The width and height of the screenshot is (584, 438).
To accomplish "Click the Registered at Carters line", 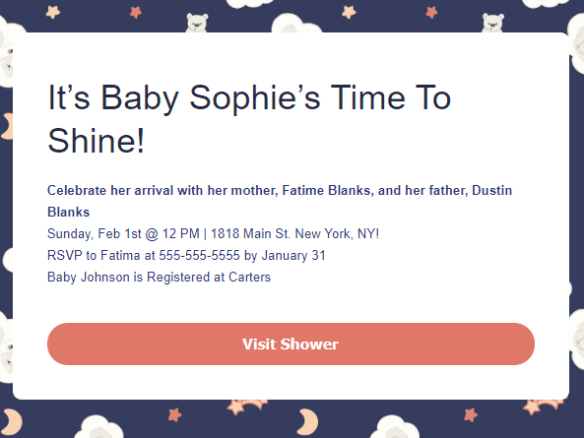I will 159,277.
